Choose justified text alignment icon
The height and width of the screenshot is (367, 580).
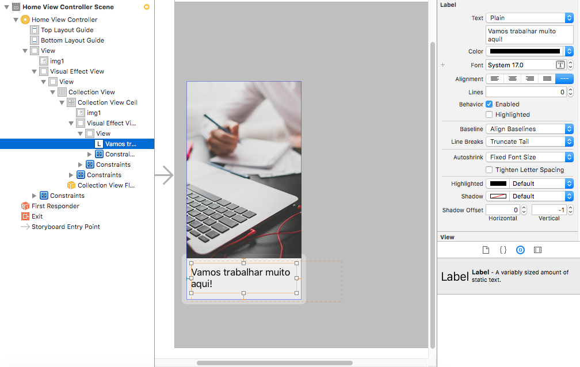pyautogui.click(x=547, y=79)
